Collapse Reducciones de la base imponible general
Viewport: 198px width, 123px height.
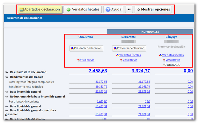pyautogui.click(x=7, y=97)
